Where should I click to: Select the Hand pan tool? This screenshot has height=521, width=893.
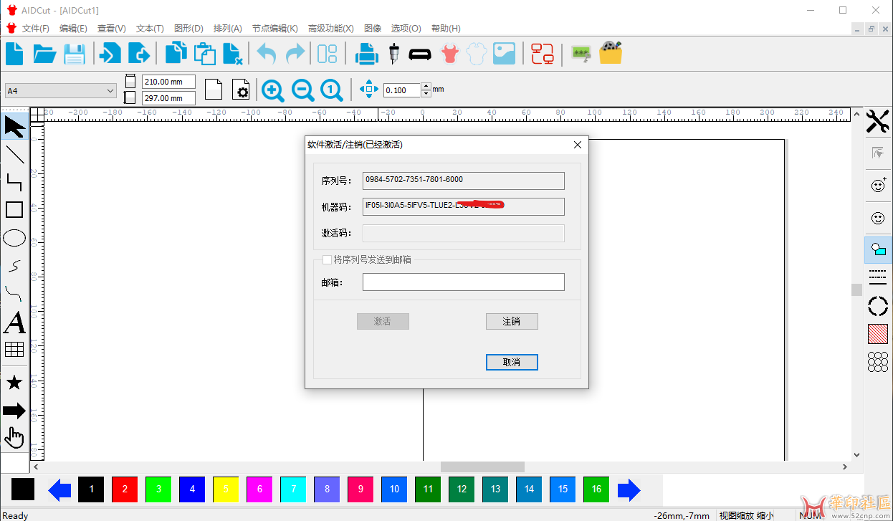coord(14,437)
